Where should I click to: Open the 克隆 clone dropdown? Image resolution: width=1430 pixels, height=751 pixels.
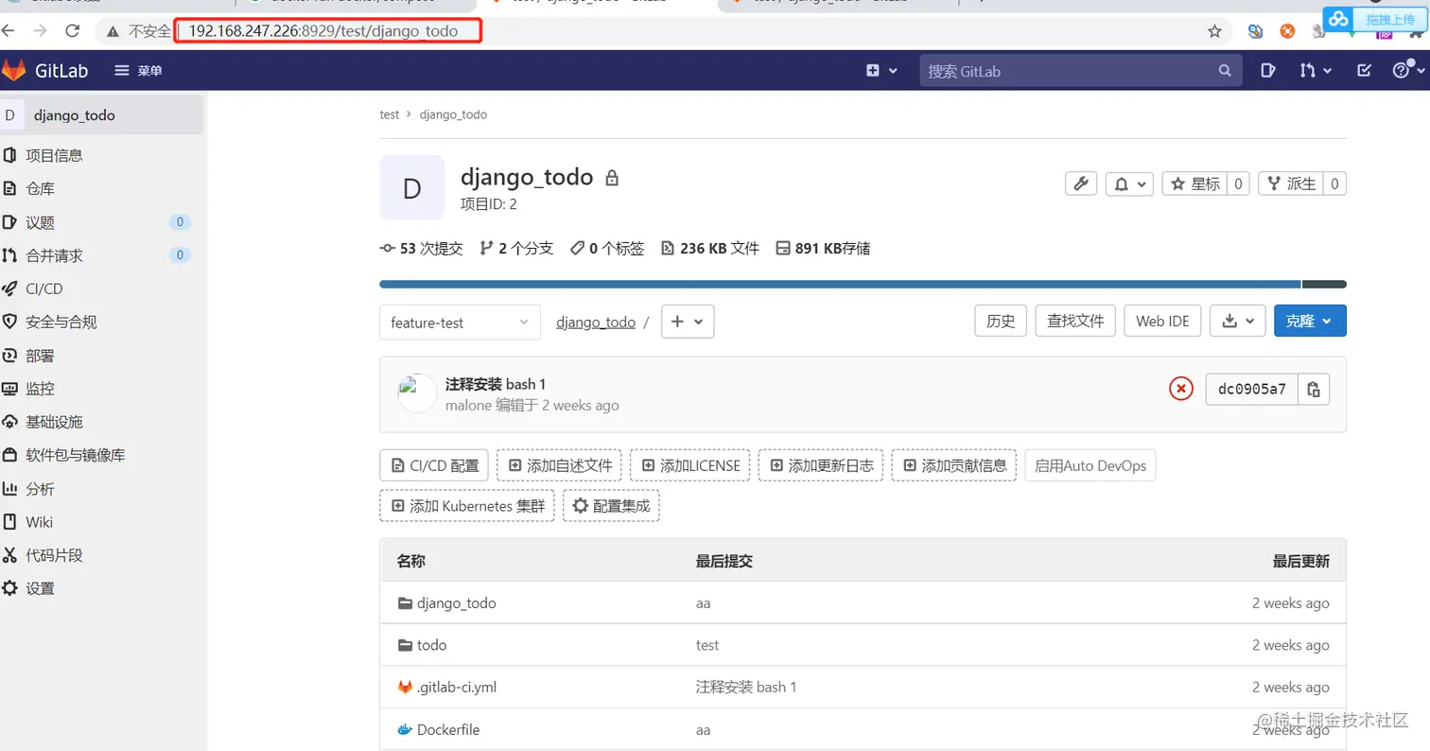[1310, 321]
